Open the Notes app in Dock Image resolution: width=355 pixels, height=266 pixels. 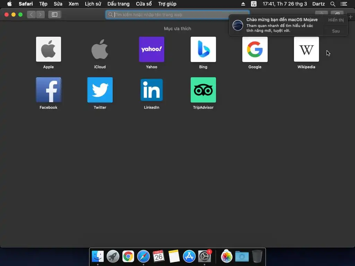point(174,256)
